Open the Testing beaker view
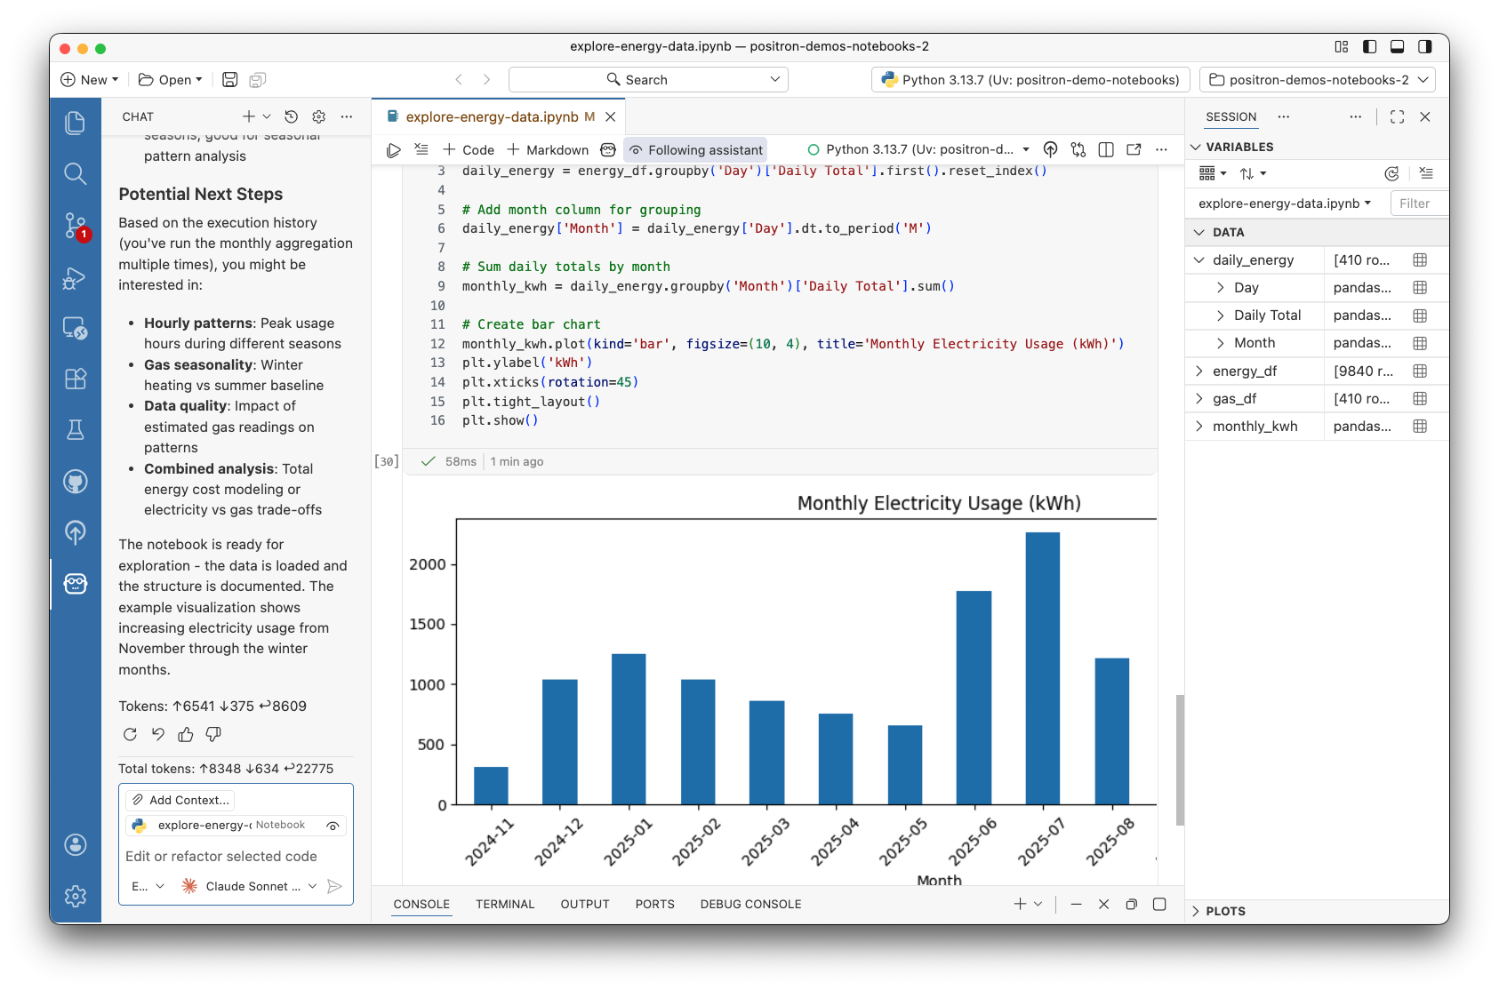This screenshot has width=1499, height=990. click(x=76, y=429)
